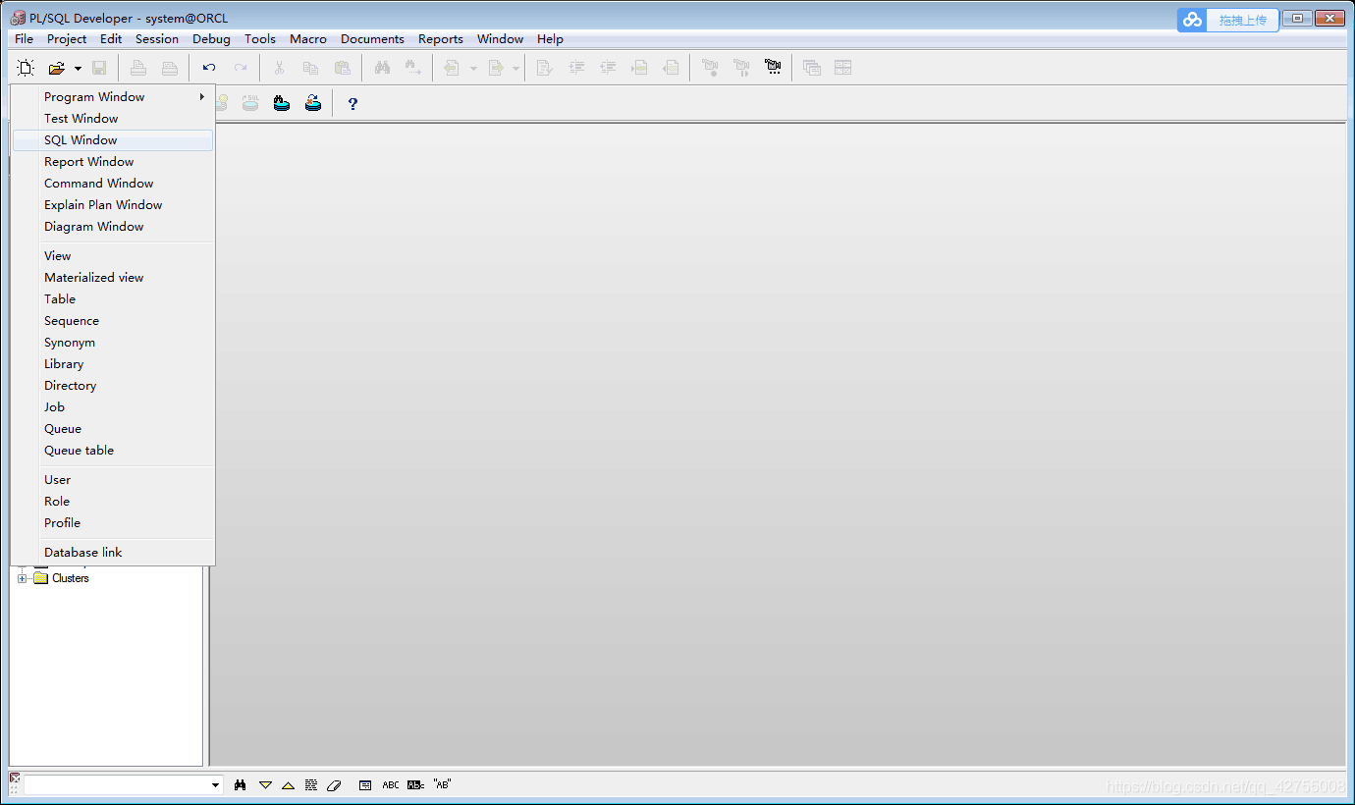Click the New document toolbar icon

[26, 68]
